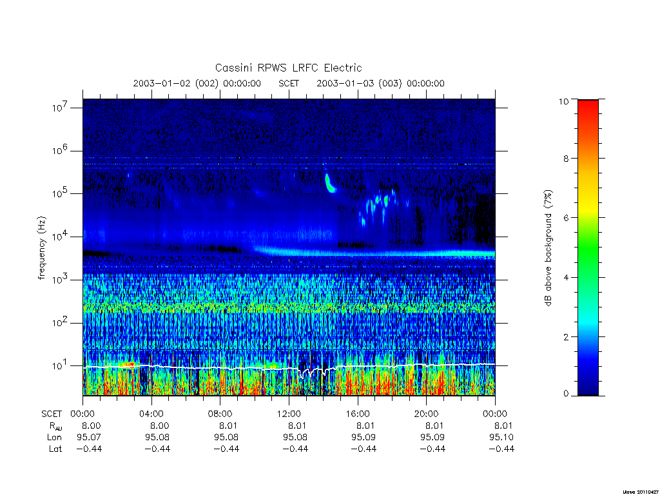Click the dB above background (7%) label

[548, 248]
